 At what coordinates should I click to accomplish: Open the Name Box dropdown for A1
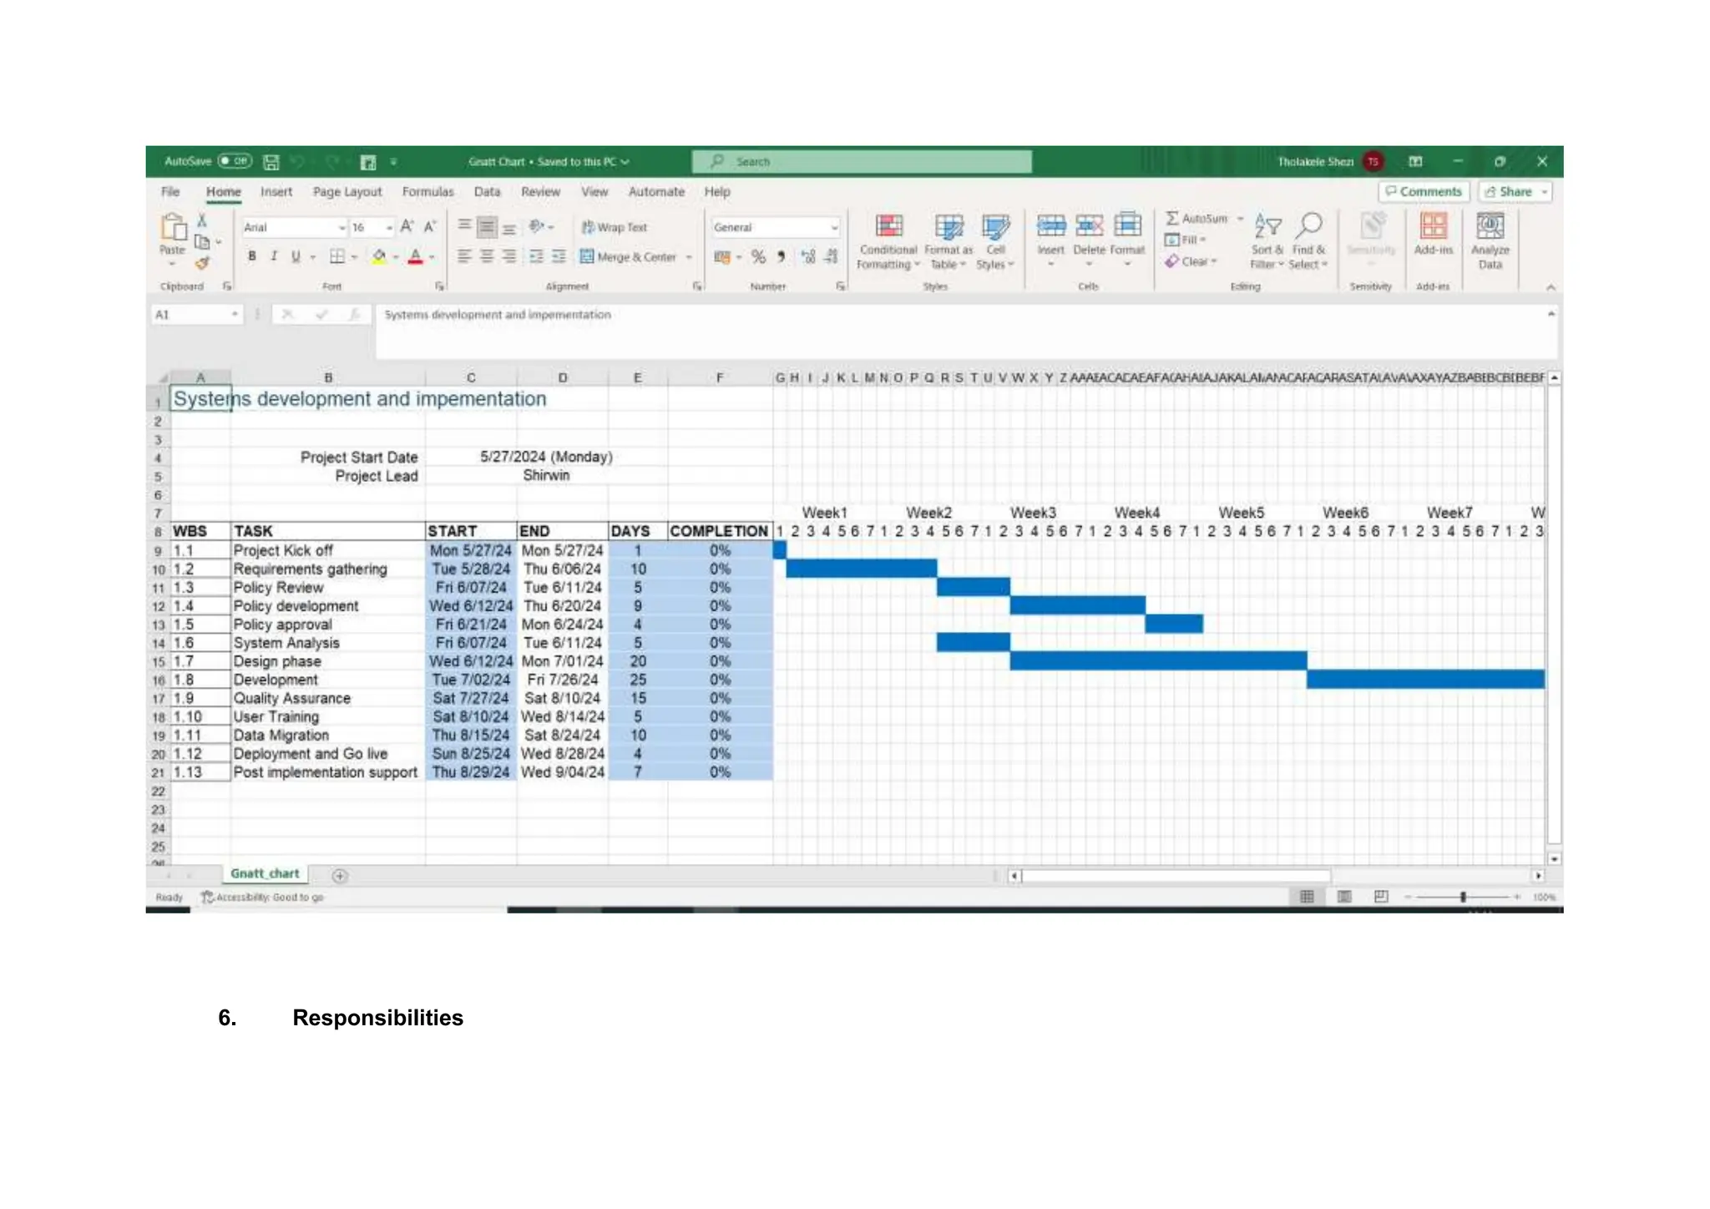(235, 315)
